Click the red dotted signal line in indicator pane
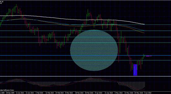Image resolution: width=171 pixels, height=94 pixels. click(x=72, y=84)
